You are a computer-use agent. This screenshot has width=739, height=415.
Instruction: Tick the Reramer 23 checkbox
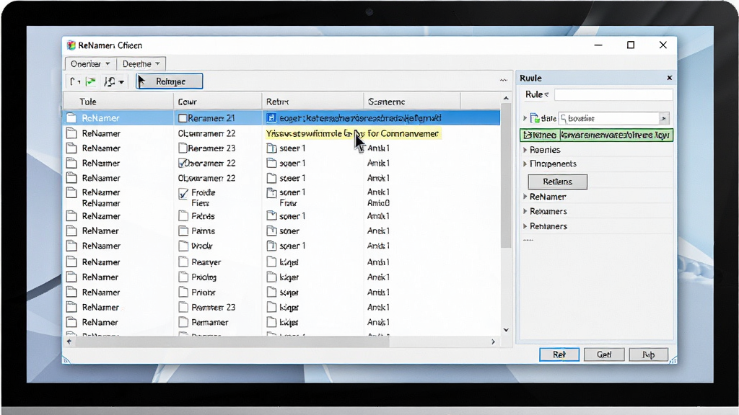(183, 148)
